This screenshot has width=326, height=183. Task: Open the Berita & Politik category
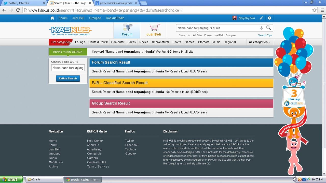pyautogui.click(x=98, y=42)
